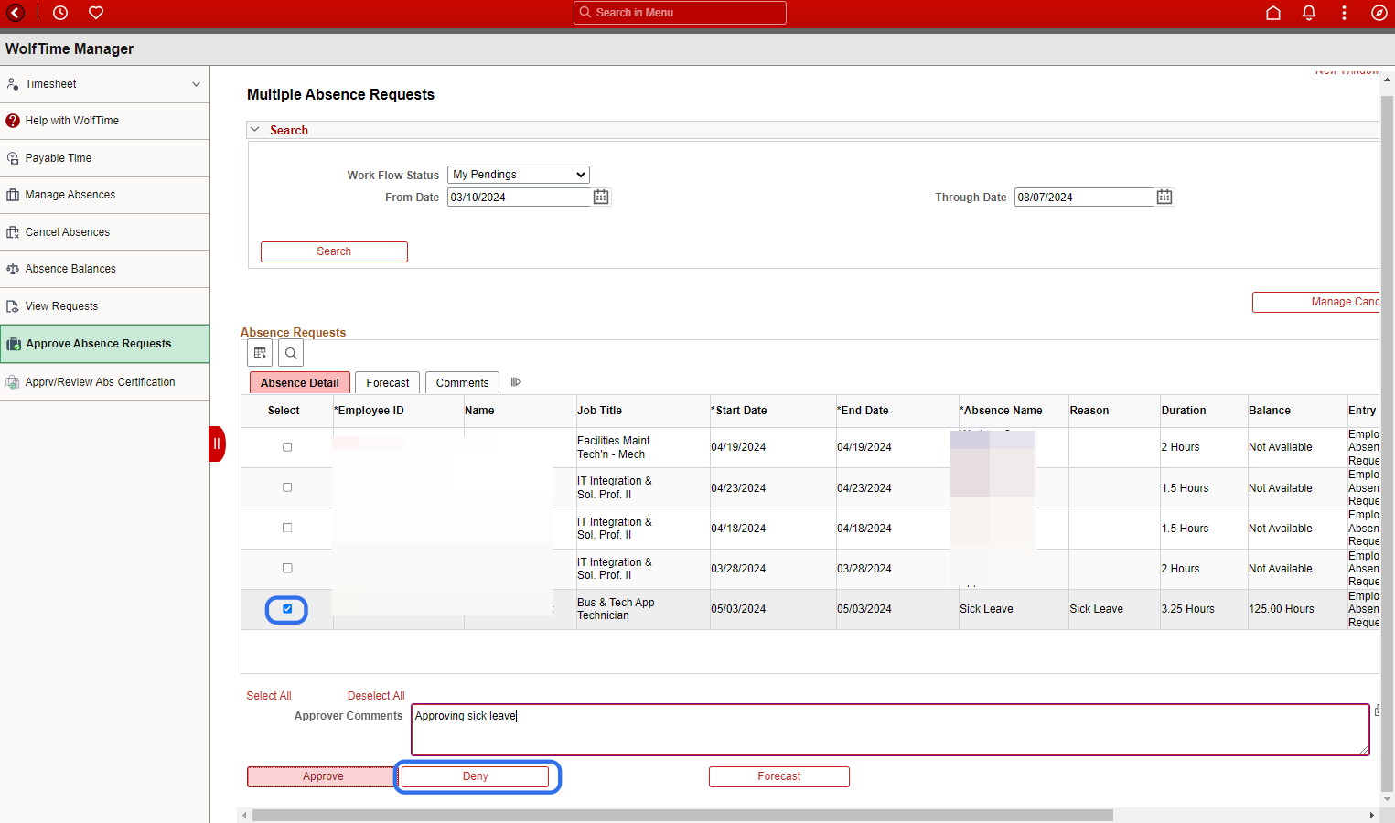Open Manage Absences in sidebar

click(x=105, y=195)
